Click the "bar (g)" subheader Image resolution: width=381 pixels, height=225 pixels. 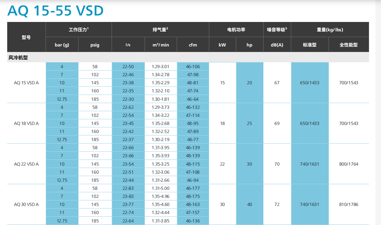click(62, 45)
